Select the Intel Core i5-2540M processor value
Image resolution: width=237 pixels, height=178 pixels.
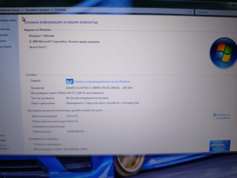[x=99, y=88]
